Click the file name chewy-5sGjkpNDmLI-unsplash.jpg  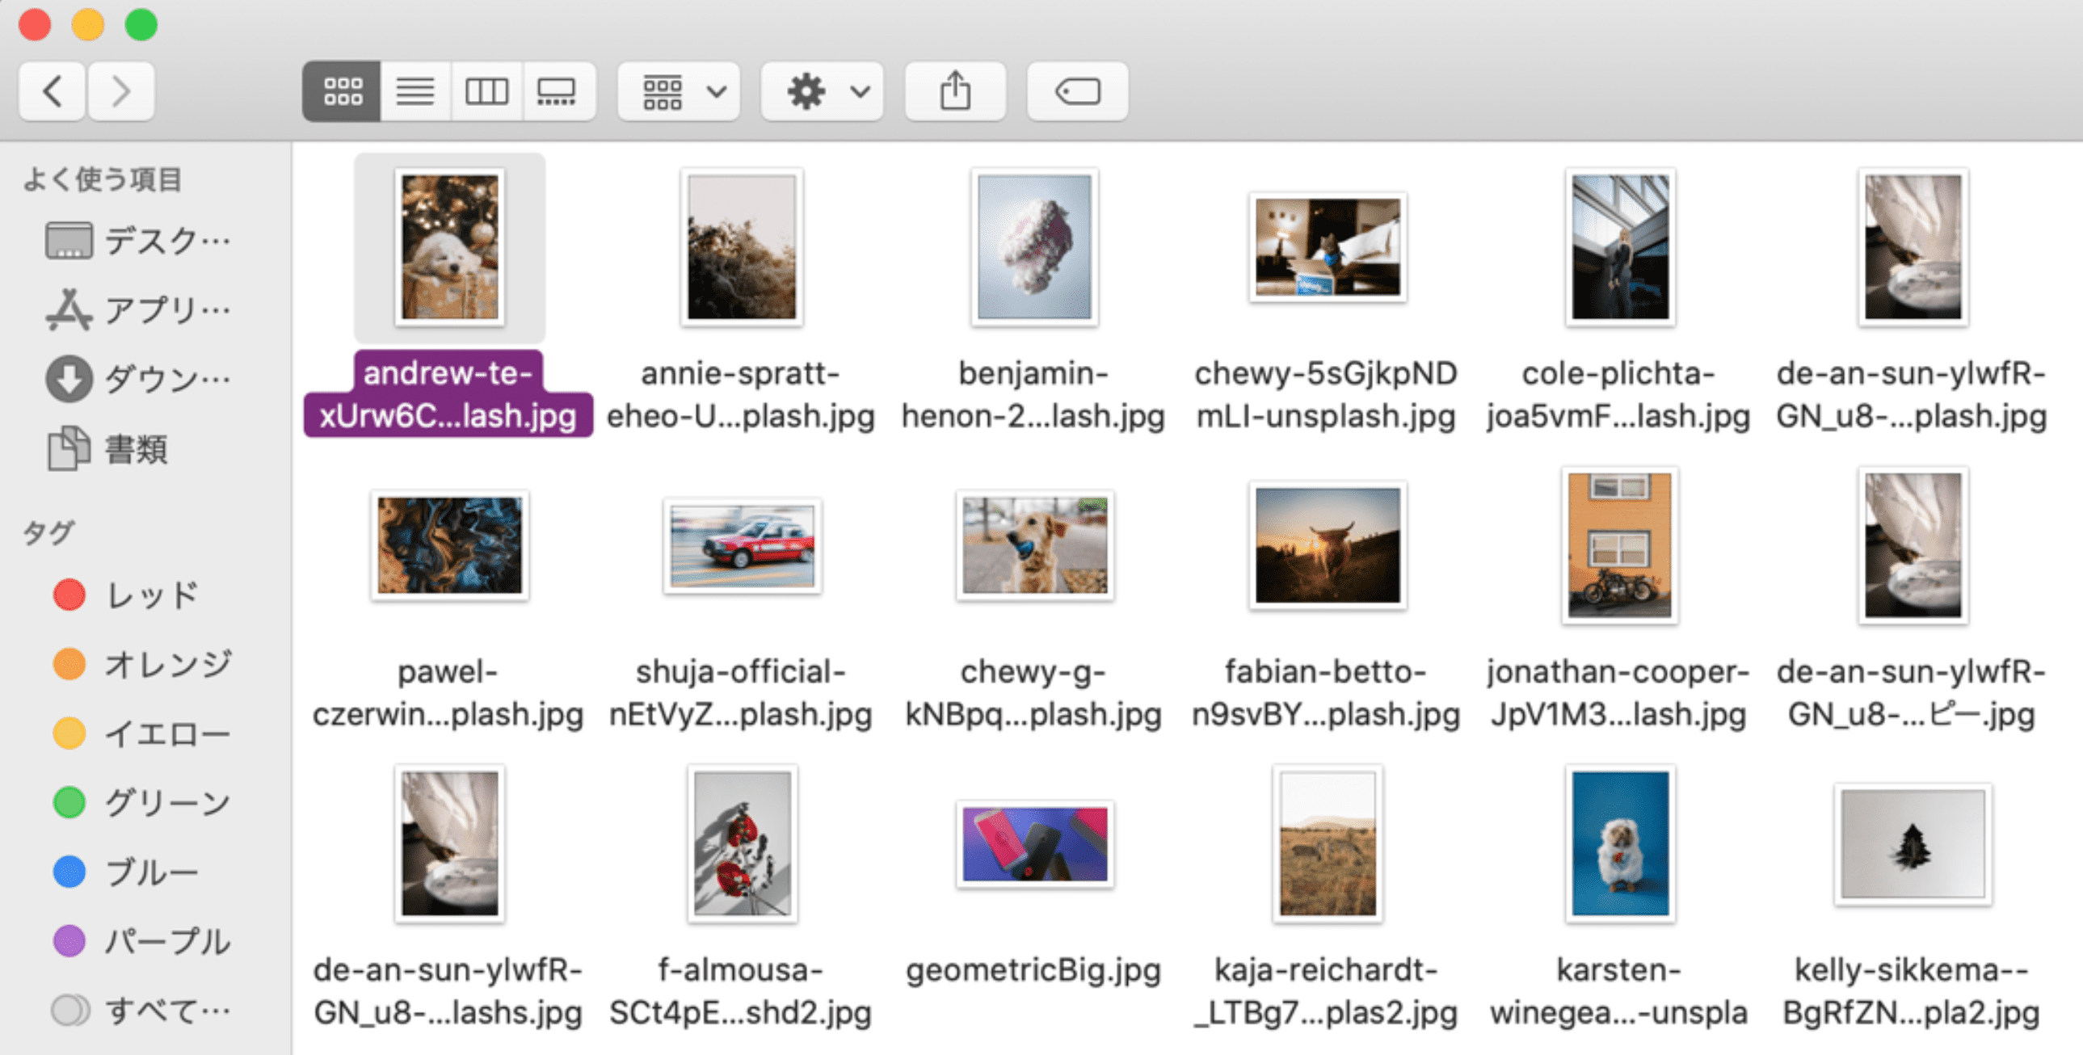1326,393
